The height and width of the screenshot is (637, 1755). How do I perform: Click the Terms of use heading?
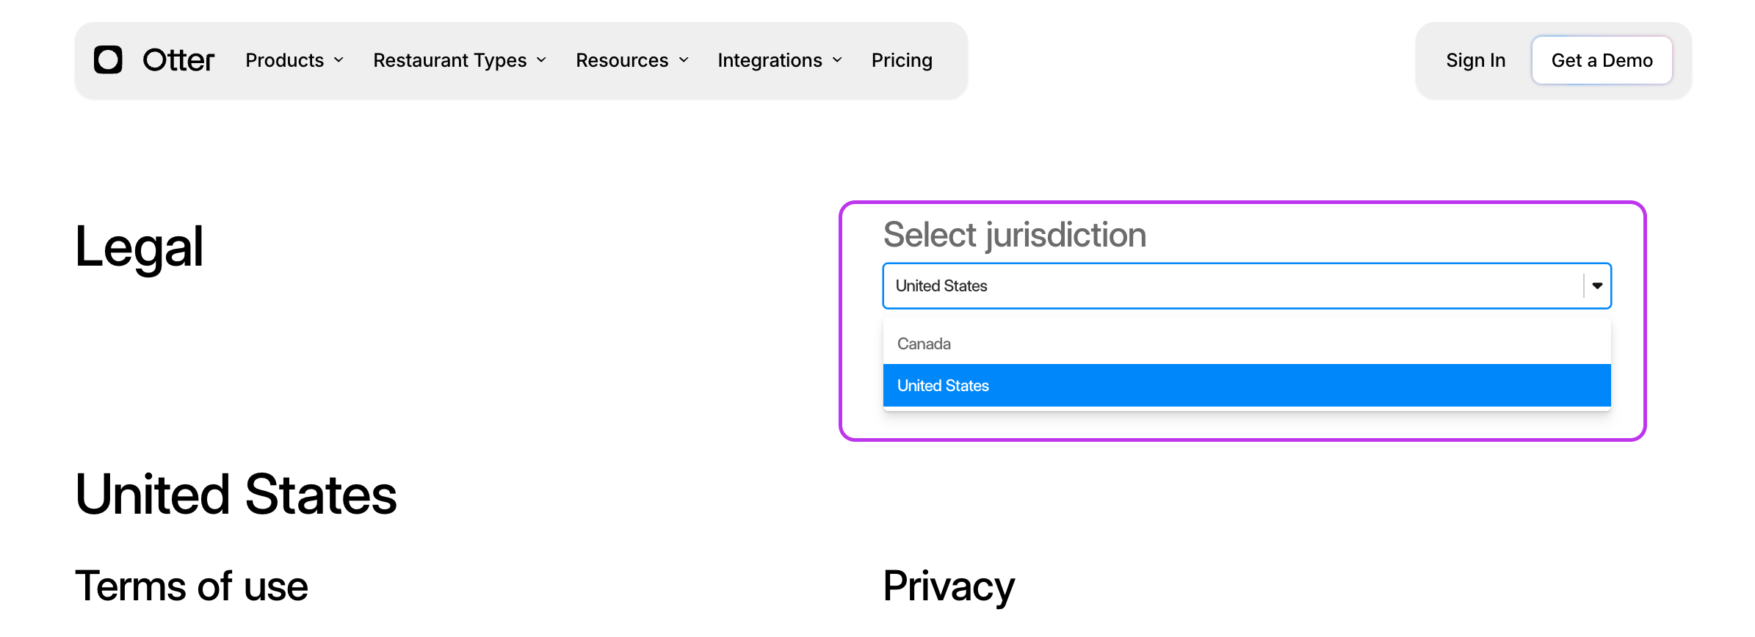[192, 586]
